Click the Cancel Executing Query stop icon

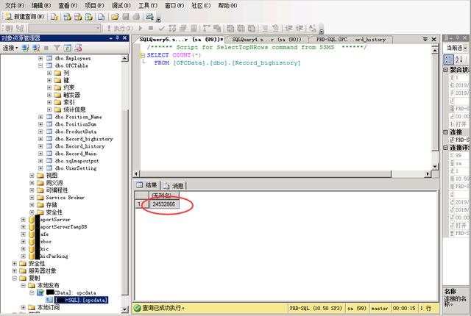(151, 28)
